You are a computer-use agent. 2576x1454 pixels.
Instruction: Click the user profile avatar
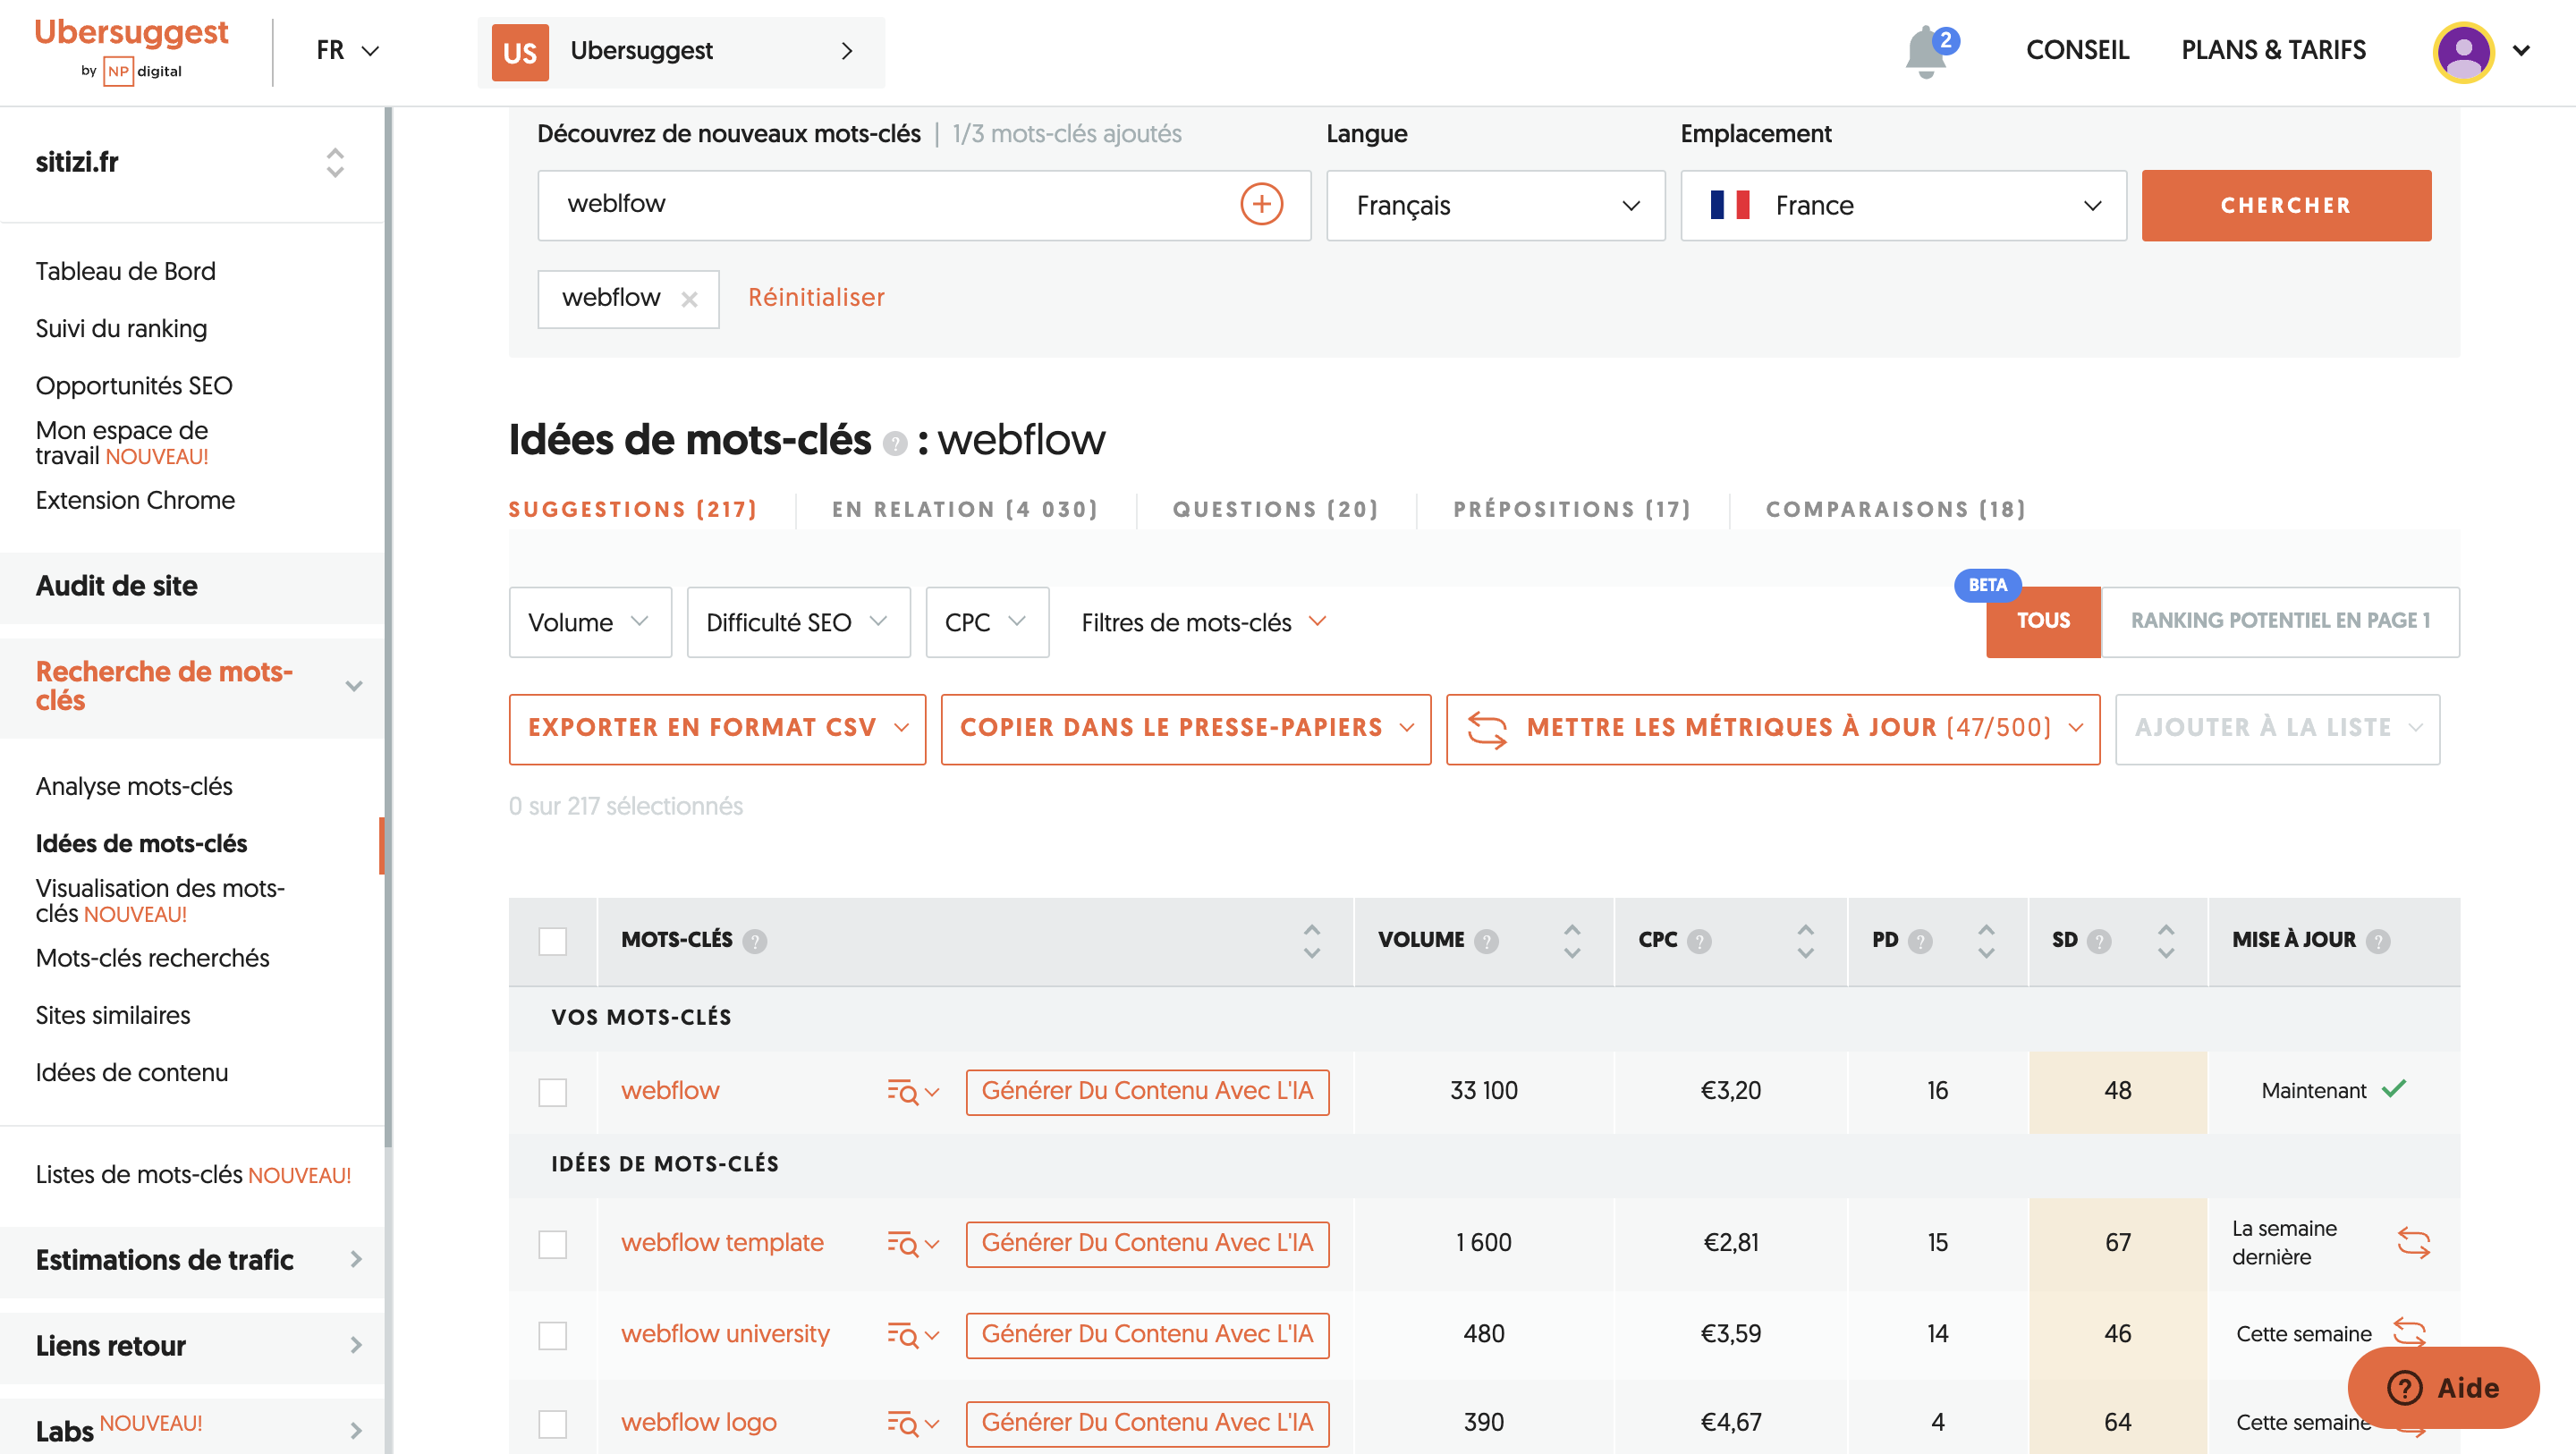(x=2464, y=52)
